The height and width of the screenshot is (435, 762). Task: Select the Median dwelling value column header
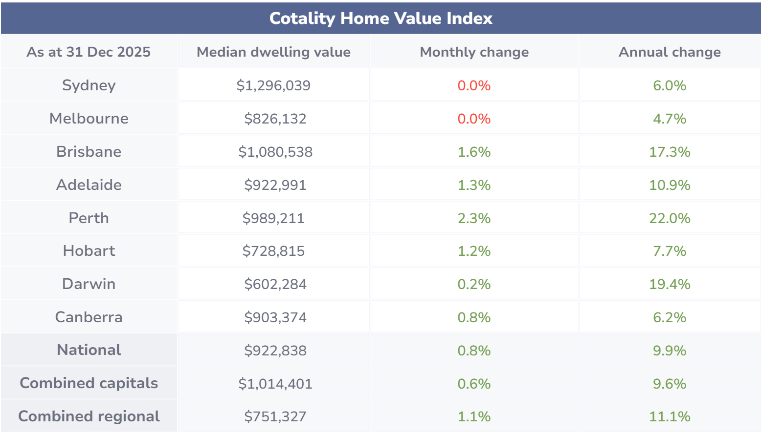point(273,52)
